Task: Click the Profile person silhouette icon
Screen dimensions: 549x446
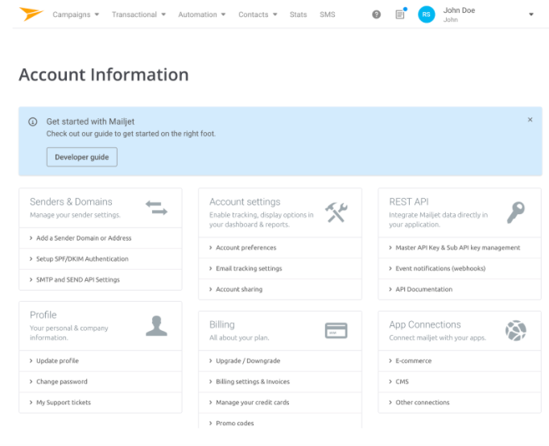Action: [x=156, y=325]
